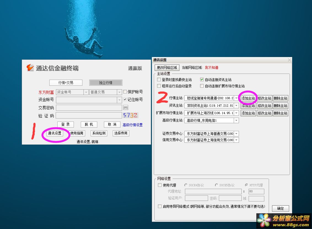This screenshot has height=229, width=312.
Task: Open 通讯设置 in login window
Action: (55, 133)
